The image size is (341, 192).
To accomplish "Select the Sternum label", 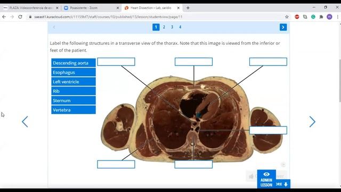I will [x=74, y=100].
